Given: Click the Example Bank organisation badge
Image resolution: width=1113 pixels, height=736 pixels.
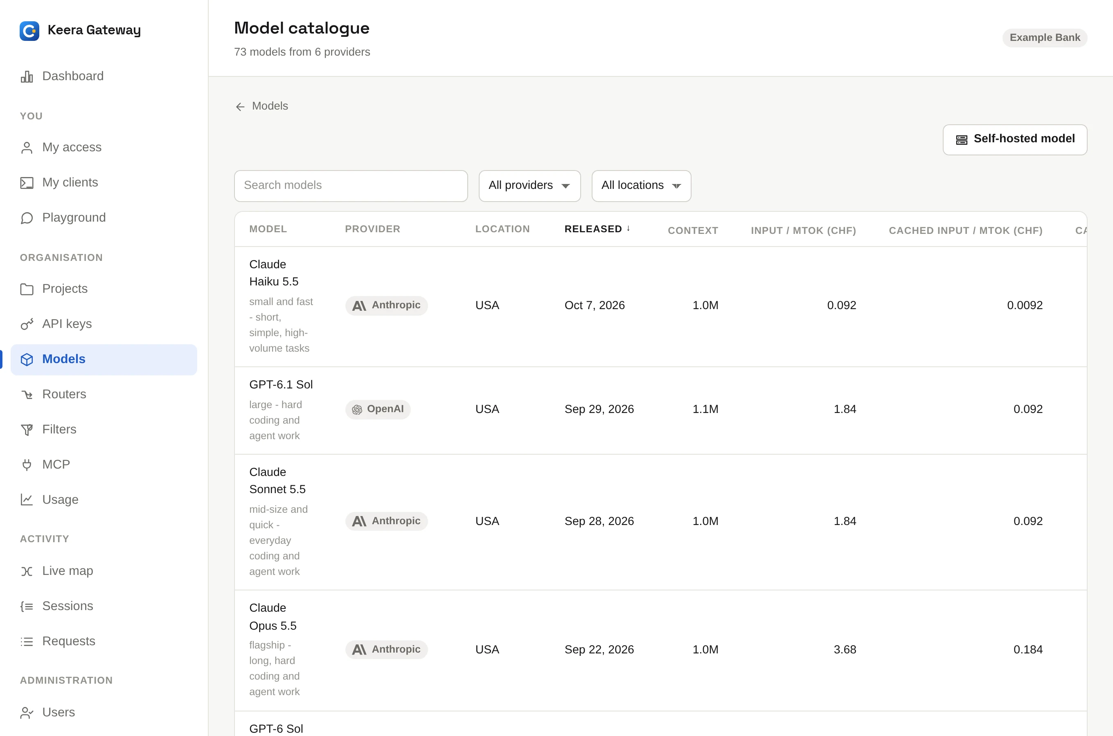Looking at the screenshot, I should tap(1045, 38).
